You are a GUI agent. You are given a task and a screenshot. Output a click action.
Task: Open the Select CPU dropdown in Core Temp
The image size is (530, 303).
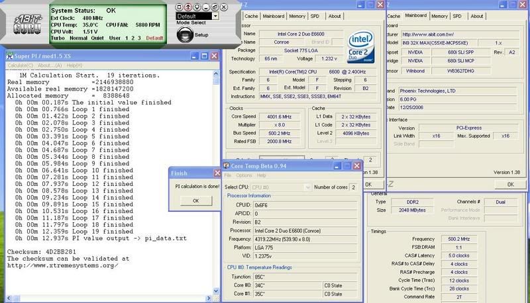[x=281, y=187]
